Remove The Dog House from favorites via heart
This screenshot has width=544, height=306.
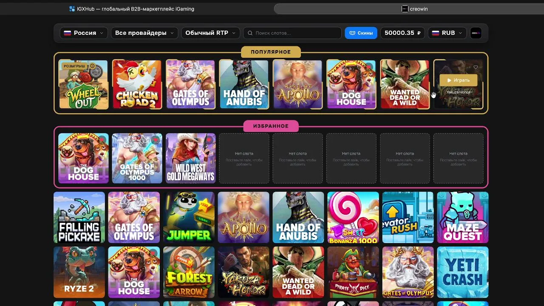pyautogui.click(x=102, y=140)
